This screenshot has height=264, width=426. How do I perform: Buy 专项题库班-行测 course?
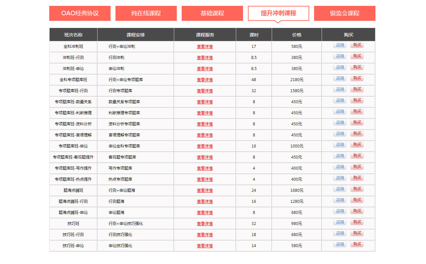pyautogui.click(x=357, y=89)
